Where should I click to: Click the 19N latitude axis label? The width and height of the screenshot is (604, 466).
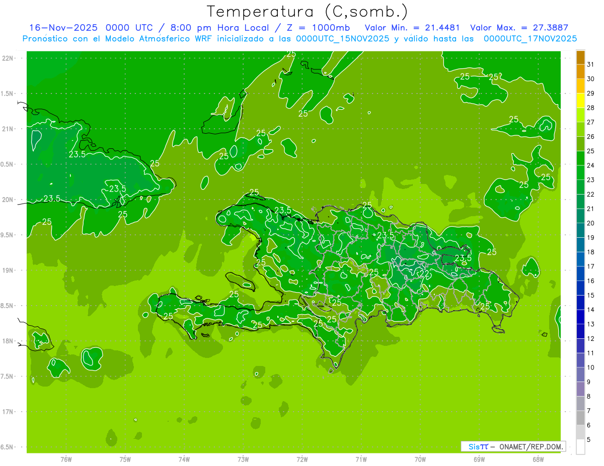[8, 270]
